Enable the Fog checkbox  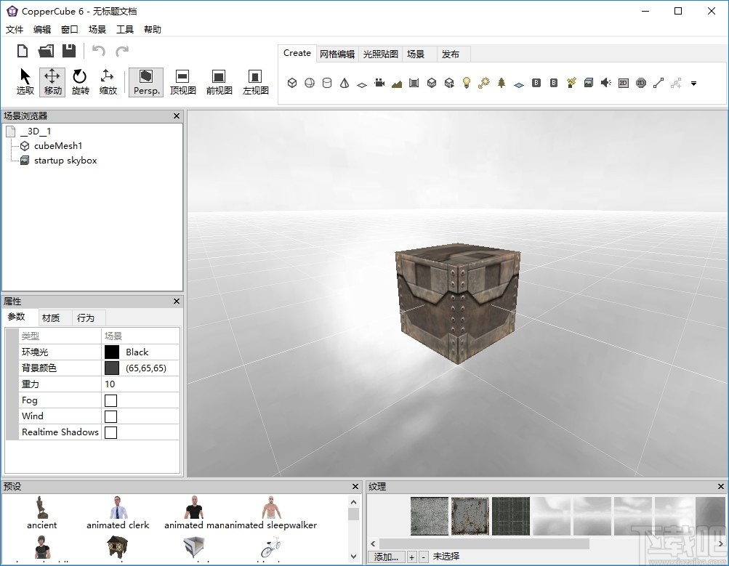110,400
